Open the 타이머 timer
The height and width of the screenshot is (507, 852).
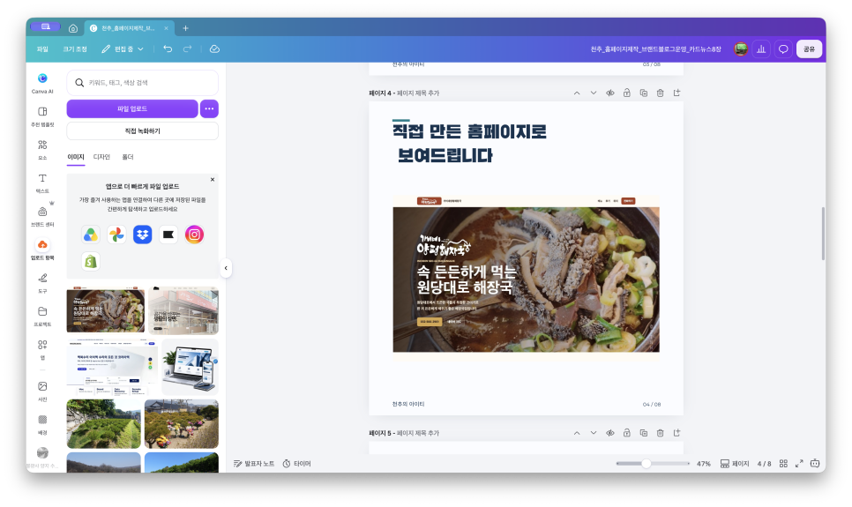[296, 464]
